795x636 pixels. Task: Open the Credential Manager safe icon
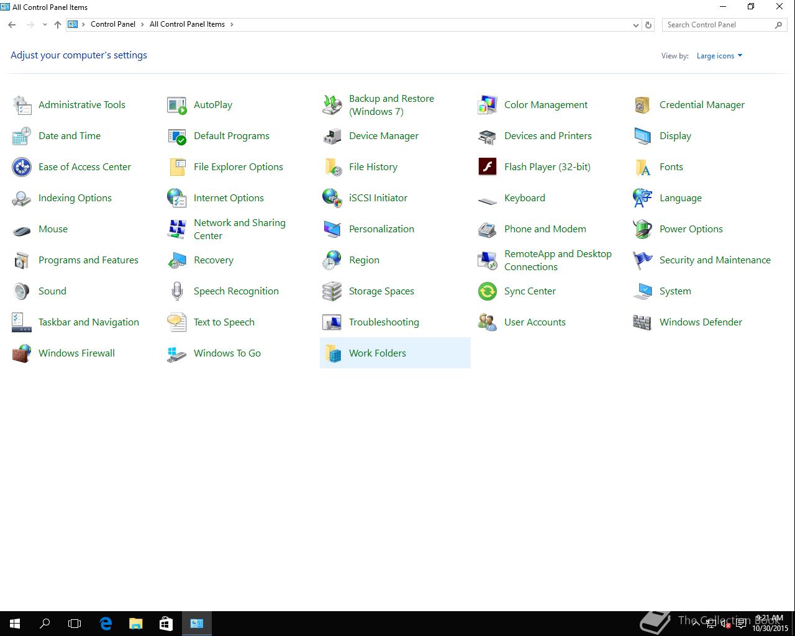(x=643, y=105)
